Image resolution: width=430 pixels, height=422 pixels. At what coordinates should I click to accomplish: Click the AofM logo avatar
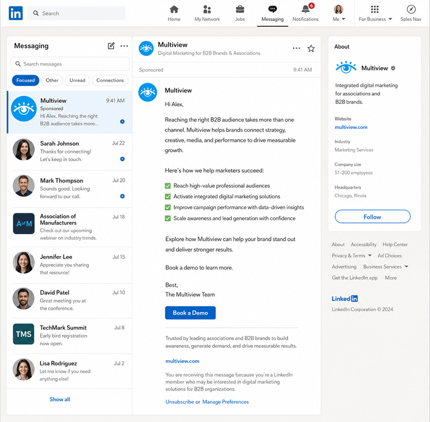tap(24, 223)
